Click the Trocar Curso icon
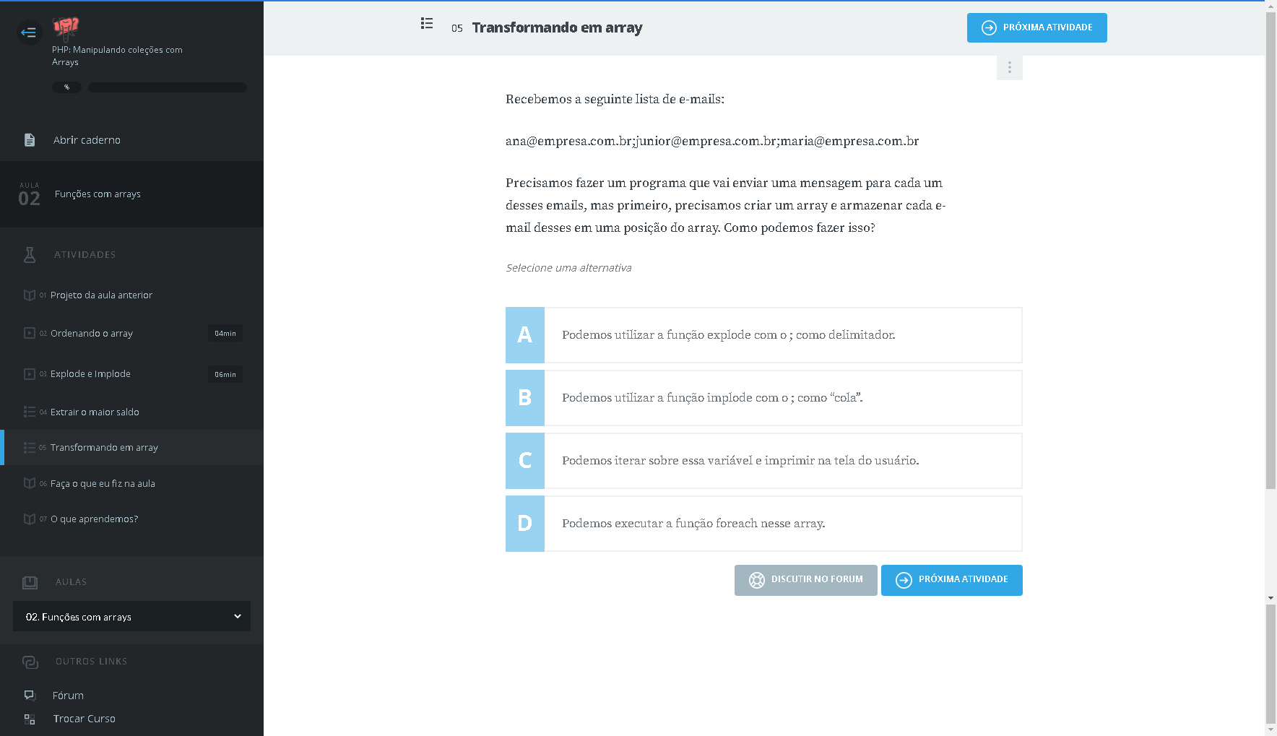Viewport: 1277px width, 736px height. click(30, 719)
